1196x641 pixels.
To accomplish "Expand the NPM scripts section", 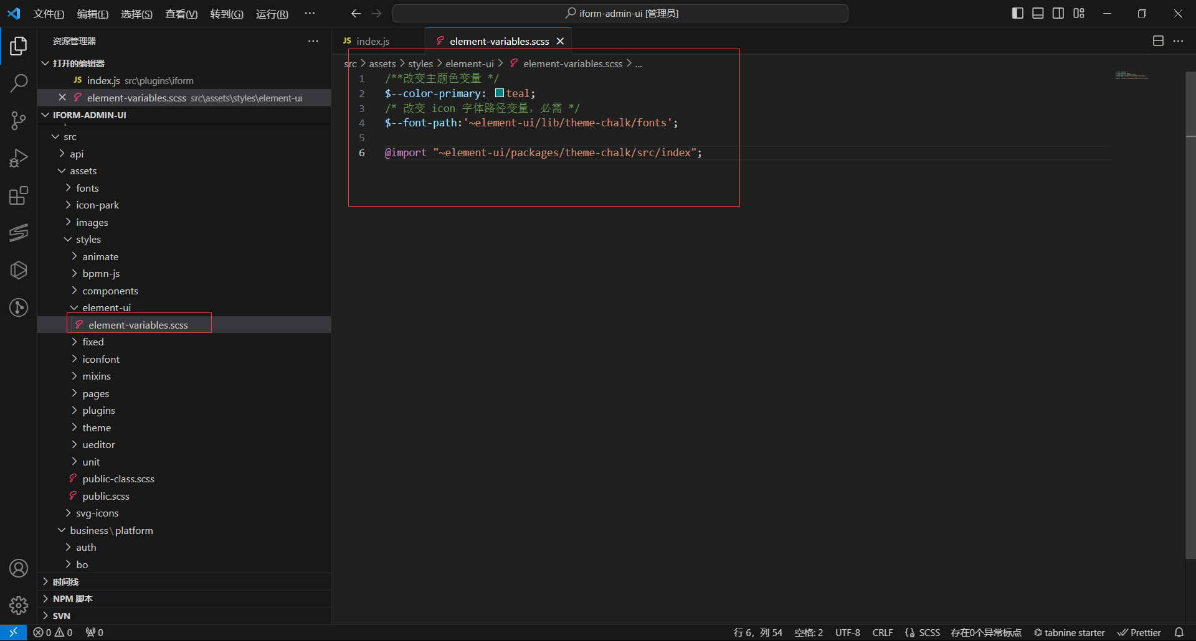I will (72, 599).
